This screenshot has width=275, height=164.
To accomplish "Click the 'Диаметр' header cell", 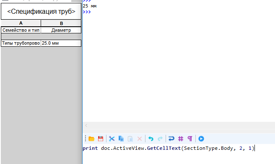I will click(x=61, y=30).
